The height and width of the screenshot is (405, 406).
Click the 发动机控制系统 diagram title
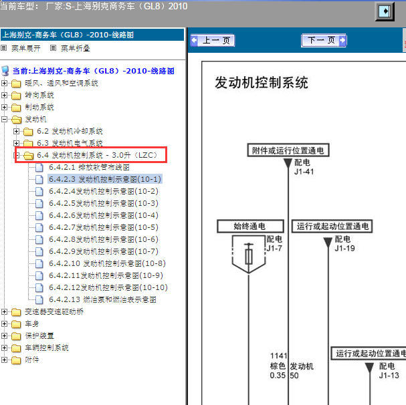[262, 83]
